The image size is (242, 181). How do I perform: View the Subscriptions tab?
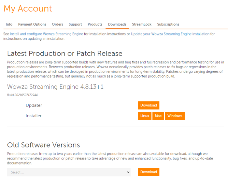click(x=168, y=24)
